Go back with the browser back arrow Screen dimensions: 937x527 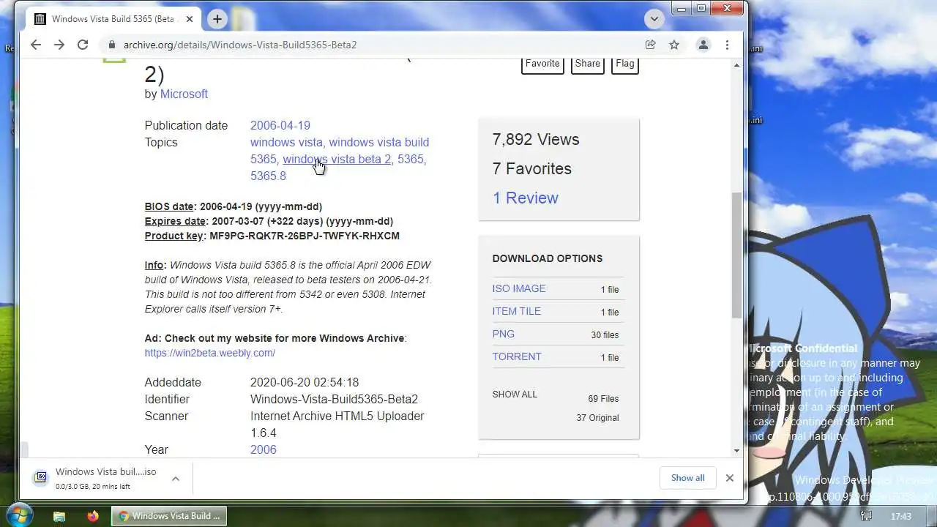pos(35,45)
